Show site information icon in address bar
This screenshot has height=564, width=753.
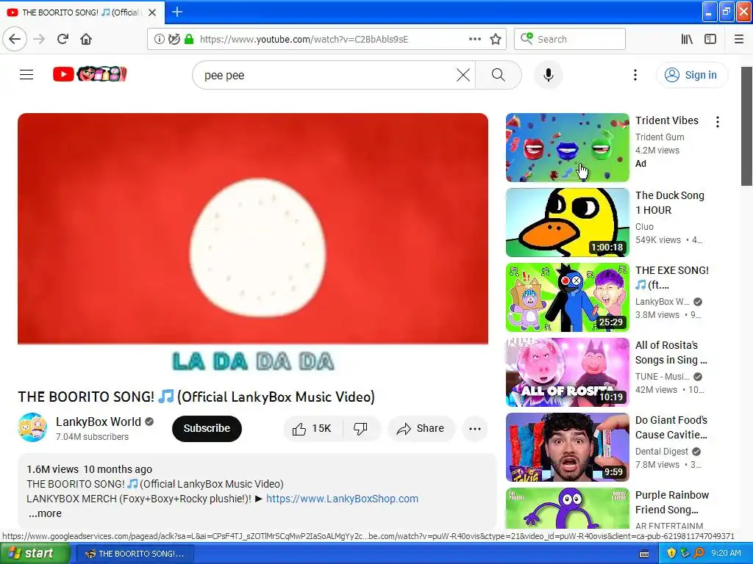click(x=159, y=40)
